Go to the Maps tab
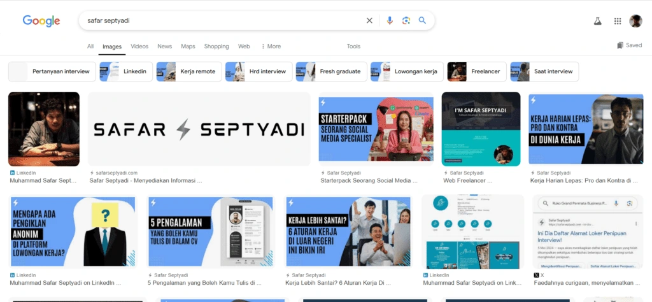Image resolution: width=652 pixels, height=302 pixels. [x=188, y=46]
